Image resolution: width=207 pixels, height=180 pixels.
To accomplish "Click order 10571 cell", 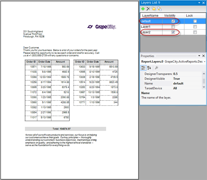I will click(x=31, y=67).
